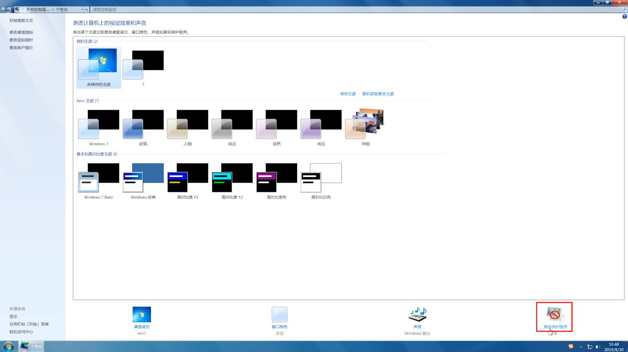Open 任务栏和「开始」菜单 link
Image resolution: width=628 pixels, height=352 pixels.
(x=29, y=325)
